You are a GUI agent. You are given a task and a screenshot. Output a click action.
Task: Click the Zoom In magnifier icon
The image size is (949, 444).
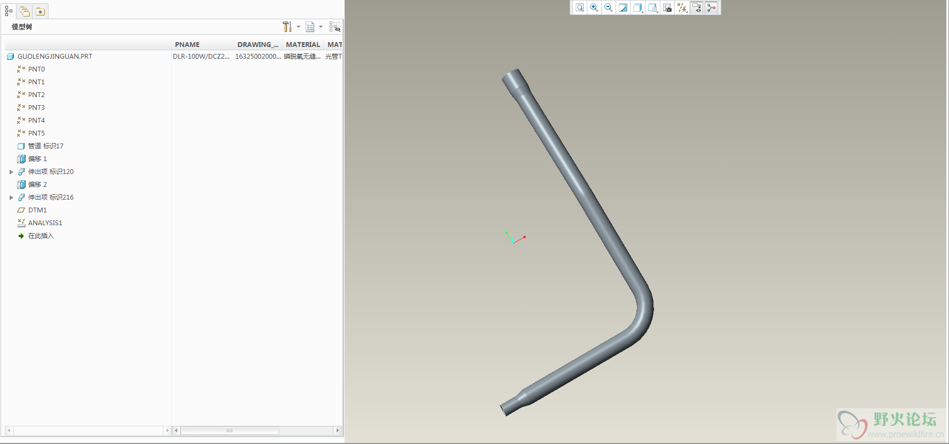(x=594, y=8)
